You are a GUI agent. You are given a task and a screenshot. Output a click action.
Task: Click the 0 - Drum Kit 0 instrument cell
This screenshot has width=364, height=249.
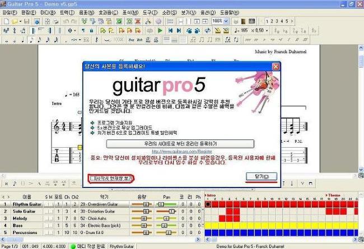point(104,232)
